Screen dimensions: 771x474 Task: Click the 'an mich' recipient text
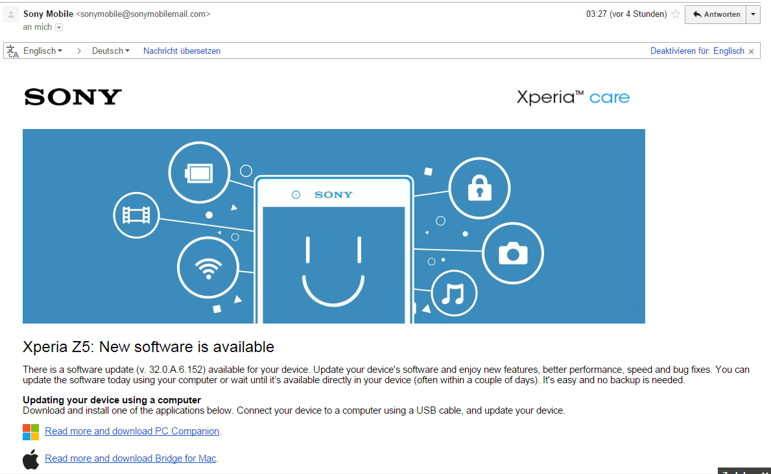click(38, 27)
